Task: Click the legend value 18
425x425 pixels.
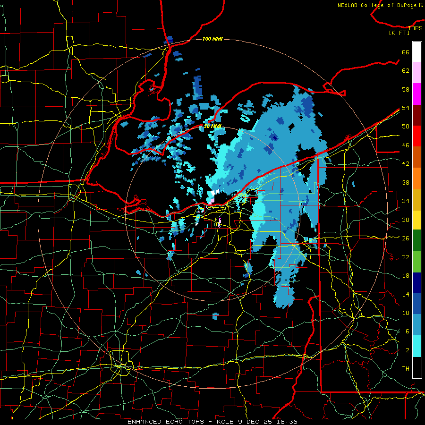Action: point(406,276)
